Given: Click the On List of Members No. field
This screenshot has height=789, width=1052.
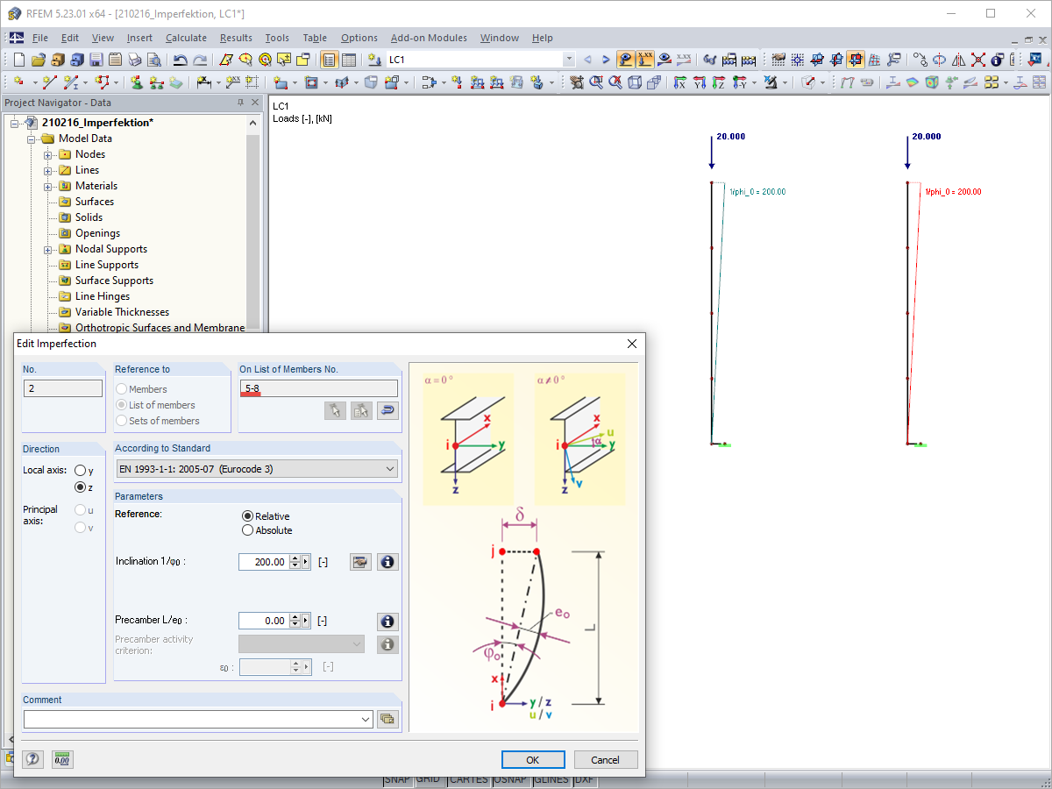Looking at the screenshot, I should [x=318, y=388].
